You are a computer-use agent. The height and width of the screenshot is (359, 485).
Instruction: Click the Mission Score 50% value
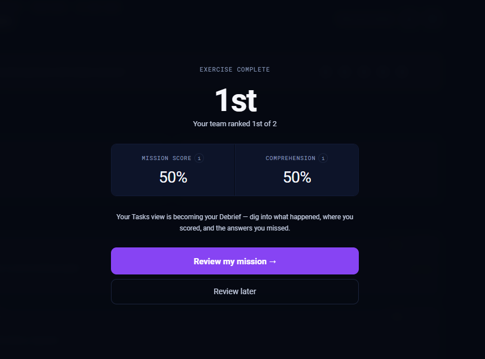173,178
